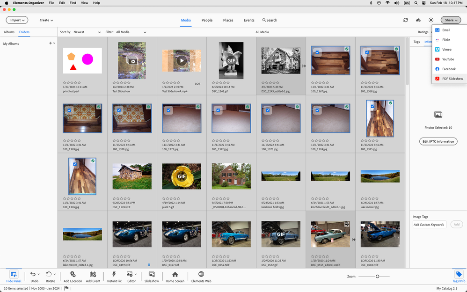Select the lake mercer.jpg thumbnail

[x=380, y=176]
